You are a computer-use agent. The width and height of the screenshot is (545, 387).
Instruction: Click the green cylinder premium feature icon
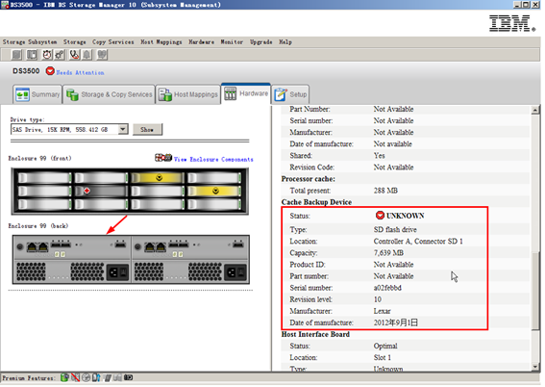pos(64,377)
